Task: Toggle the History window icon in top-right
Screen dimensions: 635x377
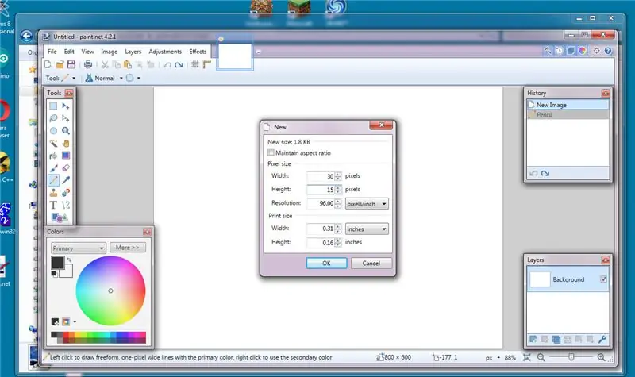Action: (560, 51)
